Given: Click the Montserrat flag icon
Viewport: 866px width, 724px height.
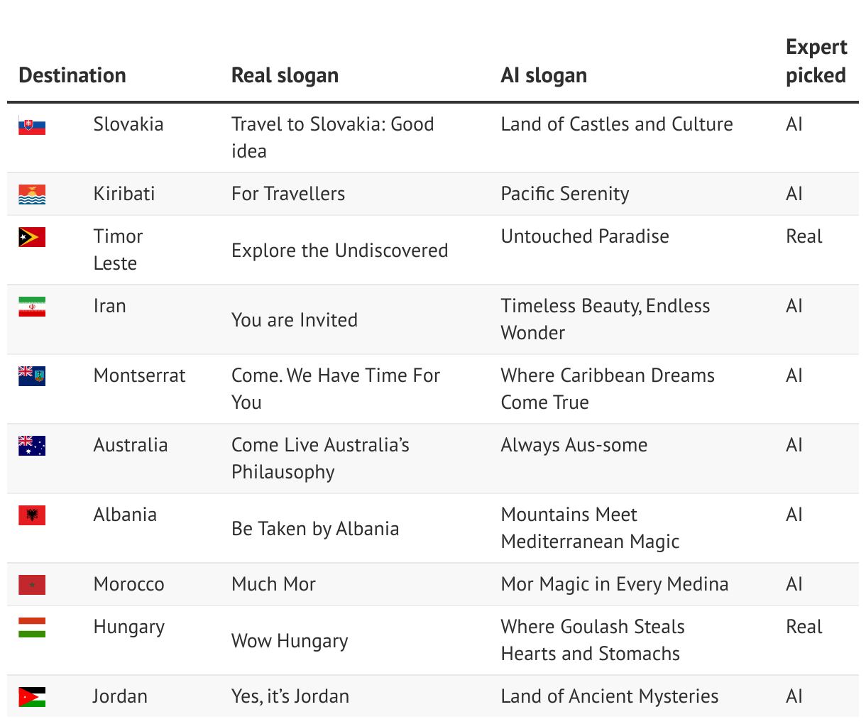Looking at the screenshot, I should (x=32, y=376).
